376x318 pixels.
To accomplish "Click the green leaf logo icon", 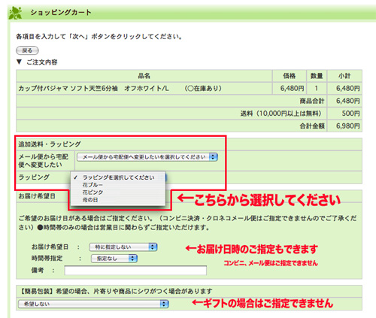I will click(15, 13).
